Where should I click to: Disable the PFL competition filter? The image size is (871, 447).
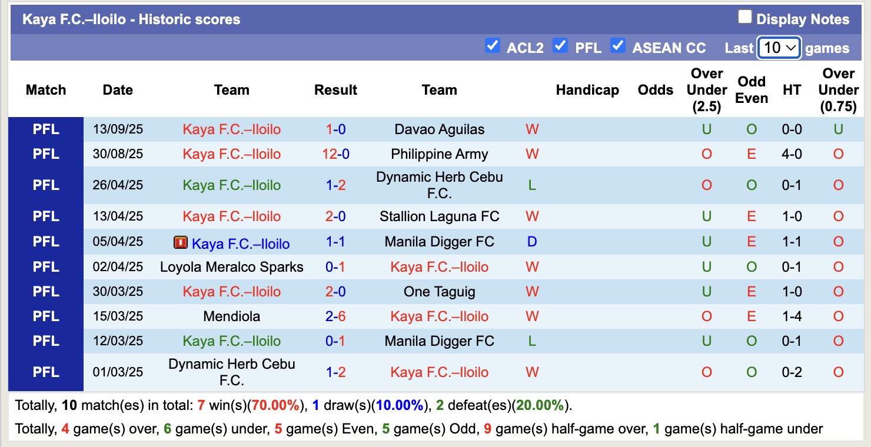pyautogui.click(x=561, y=45)
